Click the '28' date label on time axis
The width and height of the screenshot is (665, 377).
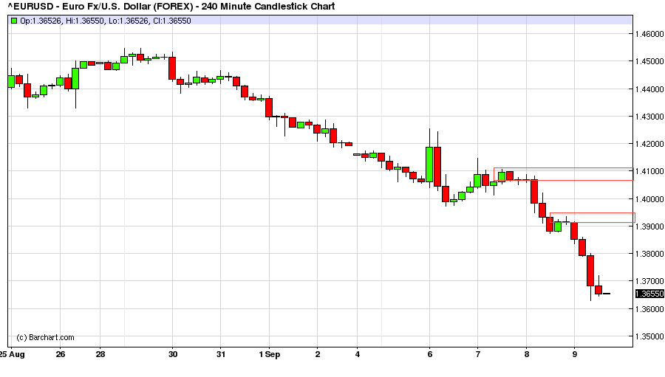point(100,355)
